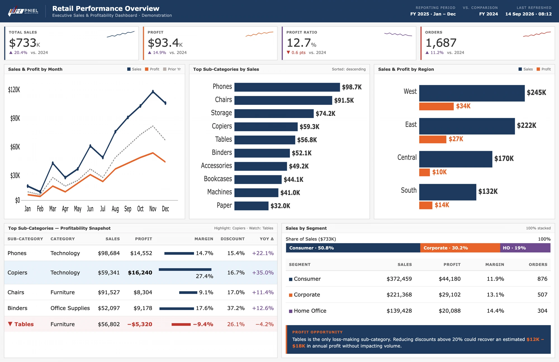
Task: Click the SEGMENT column header
Action: (x=300, y=265)
